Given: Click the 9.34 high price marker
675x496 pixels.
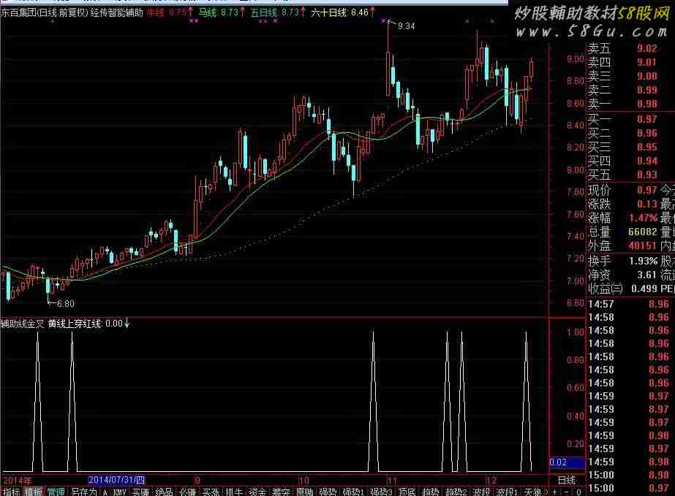Looking at the screenshot, I should coord(406,26).
